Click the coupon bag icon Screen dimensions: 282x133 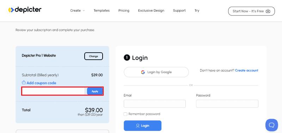[24, 82]
